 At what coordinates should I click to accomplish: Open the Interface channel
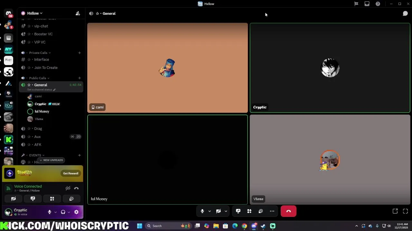(51, 59)
